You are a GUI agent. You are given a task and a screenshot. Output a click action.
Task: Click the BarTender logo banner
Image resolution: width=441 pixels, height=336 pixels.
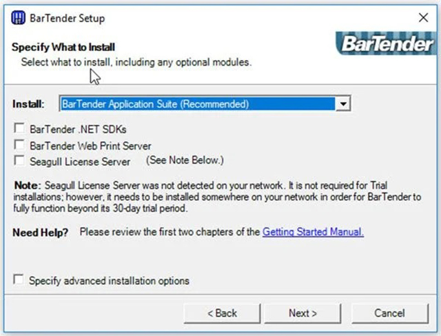[x=387, y=43]
